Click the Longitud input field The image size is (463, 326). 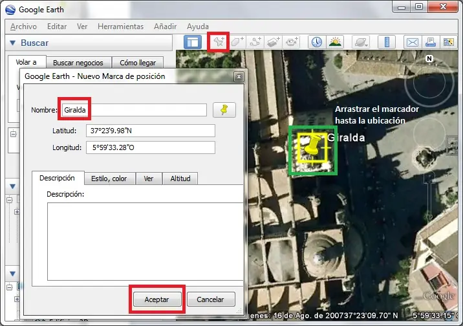click(x=151, y=147)
